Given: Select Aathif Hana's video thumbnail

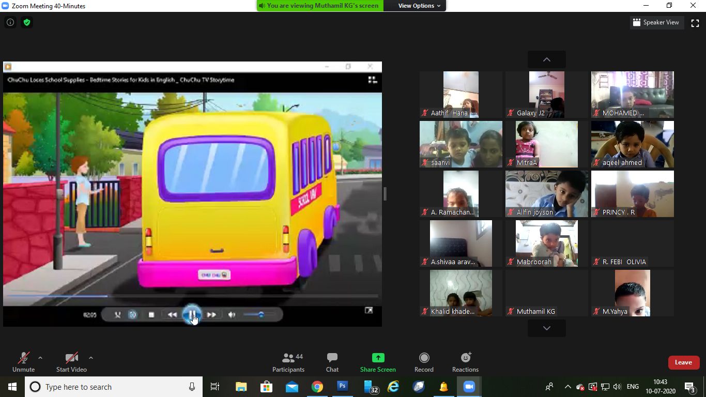Looking at the screenshot, I should tap(461, 95).
